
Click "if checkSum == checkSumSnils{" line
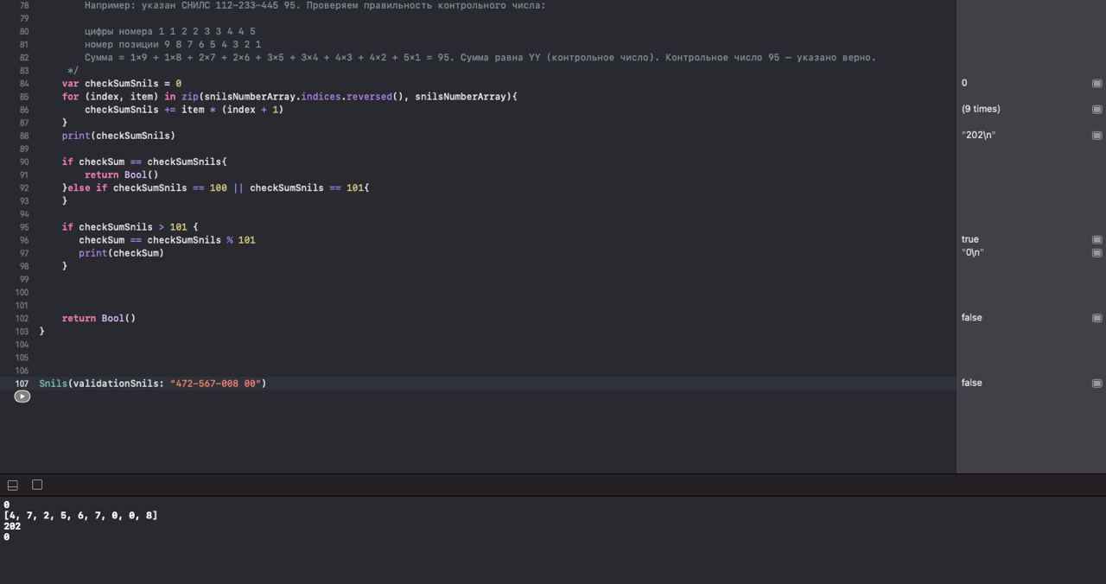[x=144, y=162]
